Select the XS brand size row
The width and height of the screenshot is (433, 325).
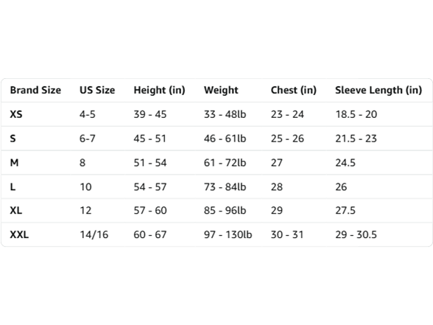[216, 114]
